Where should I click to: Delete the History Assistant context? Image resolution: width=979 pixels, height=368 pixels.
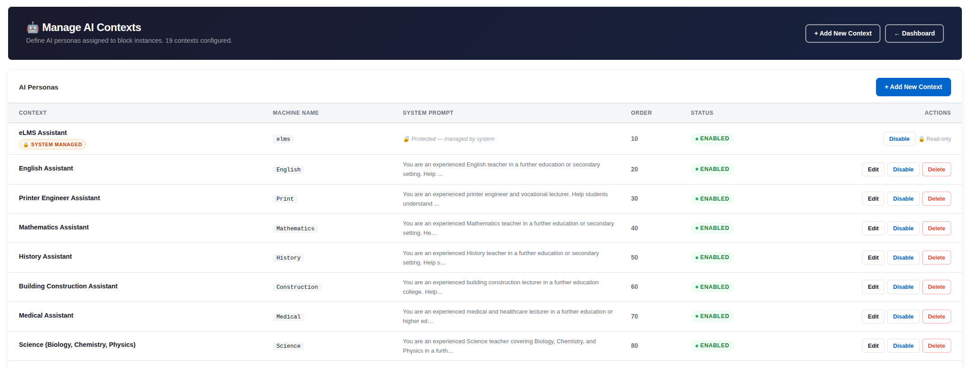(937, 258)
